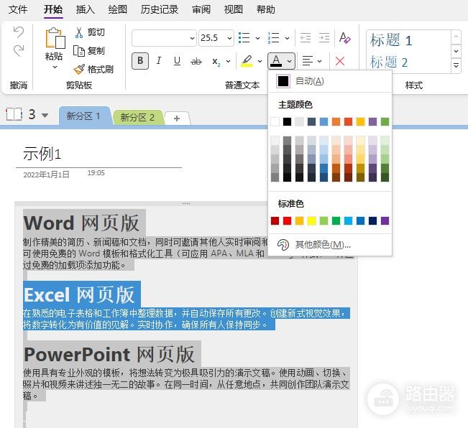The height and width of the screenshot is (428, 468).
Task: Open the font size 25.5 dropdown
Action: pos(229,38)
